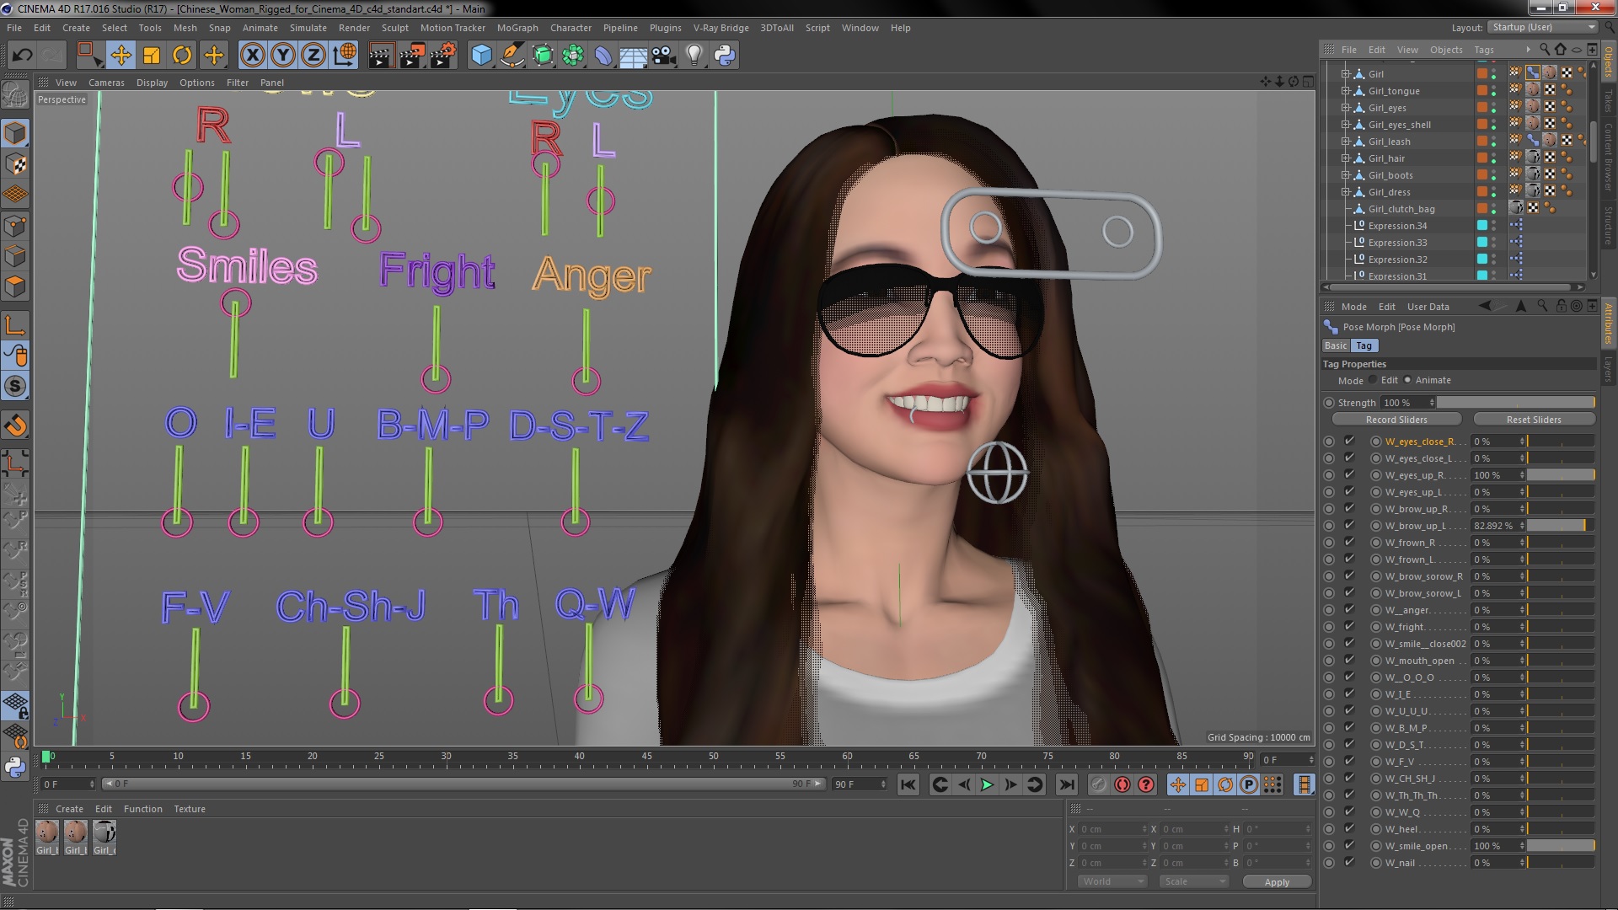Image resolution: width=1618 pixels, height=910 pixels.
Task: Click the Reset Sliders button
Action: (x=1533, y=420)
